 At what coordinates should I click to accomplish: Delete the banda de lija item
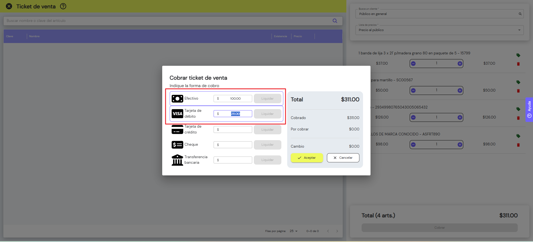coord(518,64)
